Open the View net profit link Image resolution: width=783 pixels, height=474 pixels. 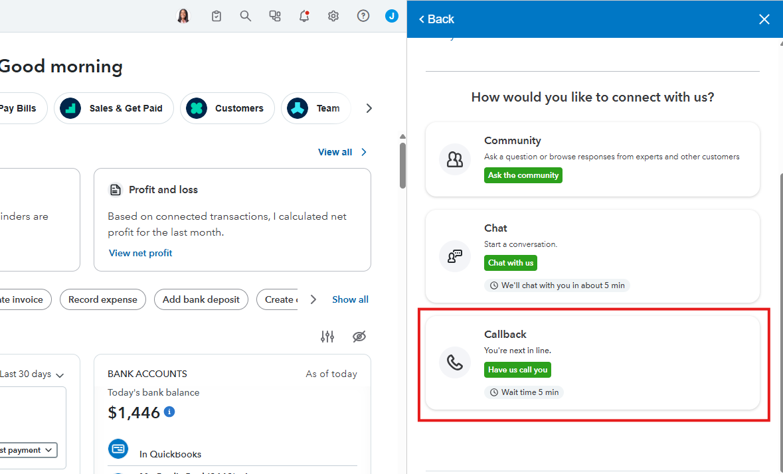pos(140,253)
